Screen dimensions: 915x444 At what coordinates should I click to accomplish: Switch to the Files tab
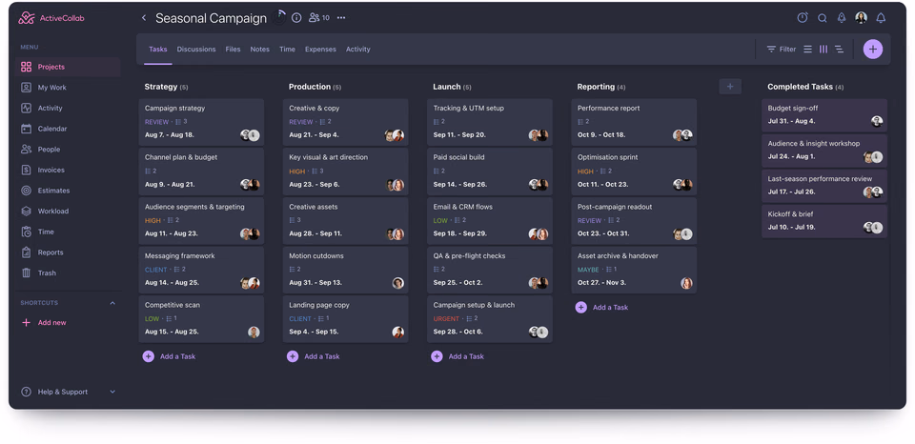[233, 50]
